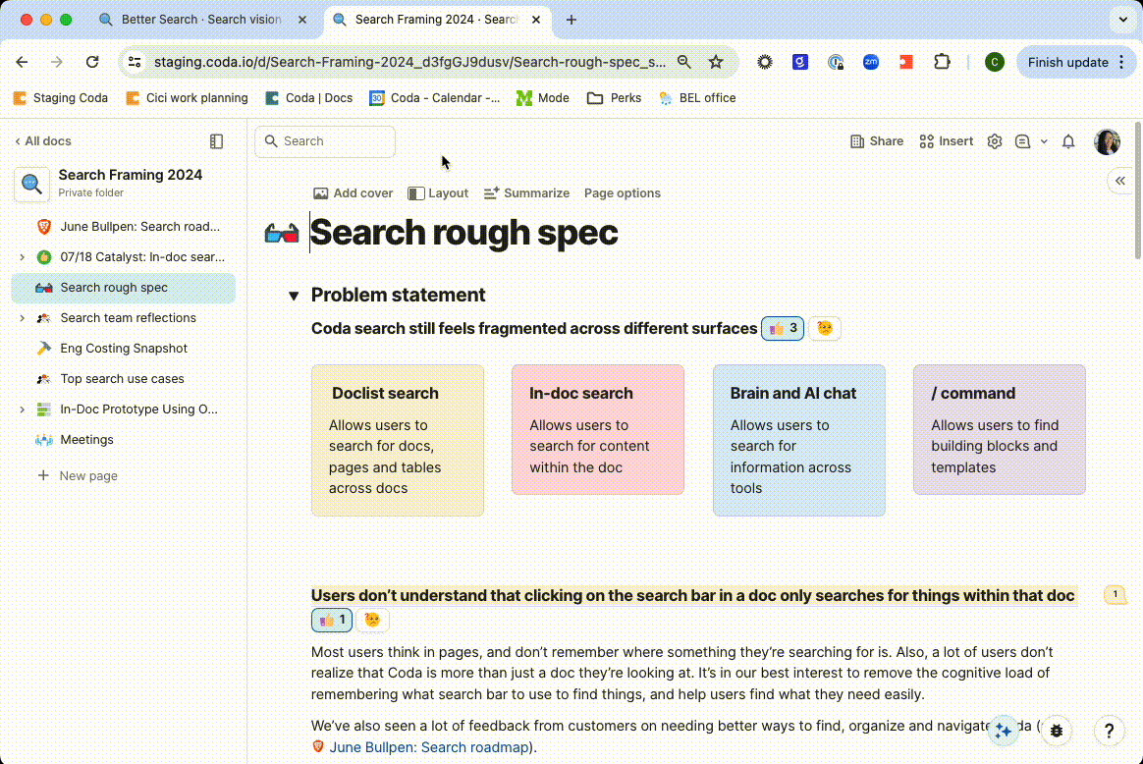This screenshot has height=764, width=1143.
Task: Open Meetings page in sidebar
Action: tap(124, 440)
